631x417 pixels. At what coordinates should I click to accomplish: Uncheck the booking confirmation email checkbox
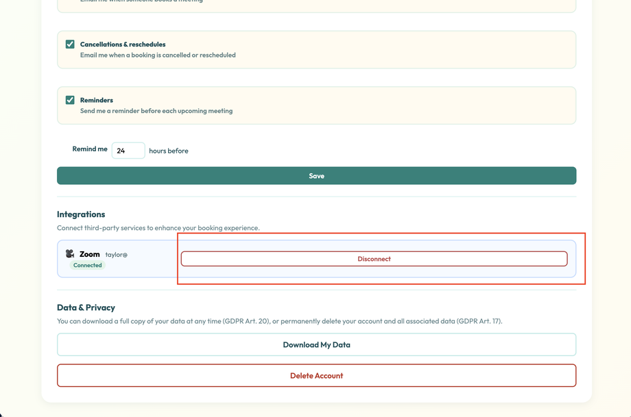click(69, 1)
